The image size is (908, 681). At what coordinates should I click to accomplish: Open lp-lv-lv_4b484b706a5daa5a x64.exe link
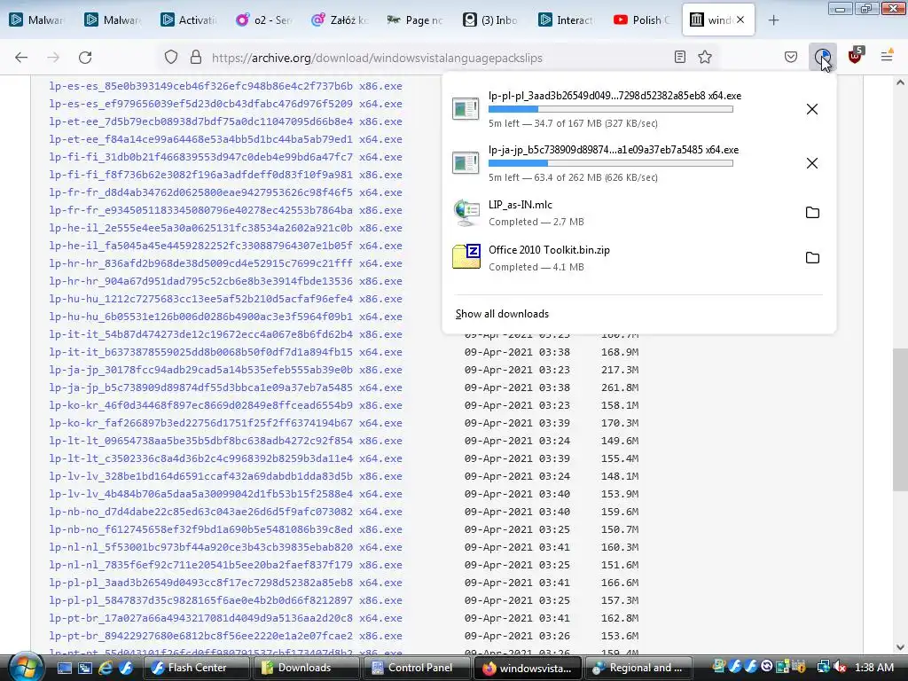click(225, 494)
